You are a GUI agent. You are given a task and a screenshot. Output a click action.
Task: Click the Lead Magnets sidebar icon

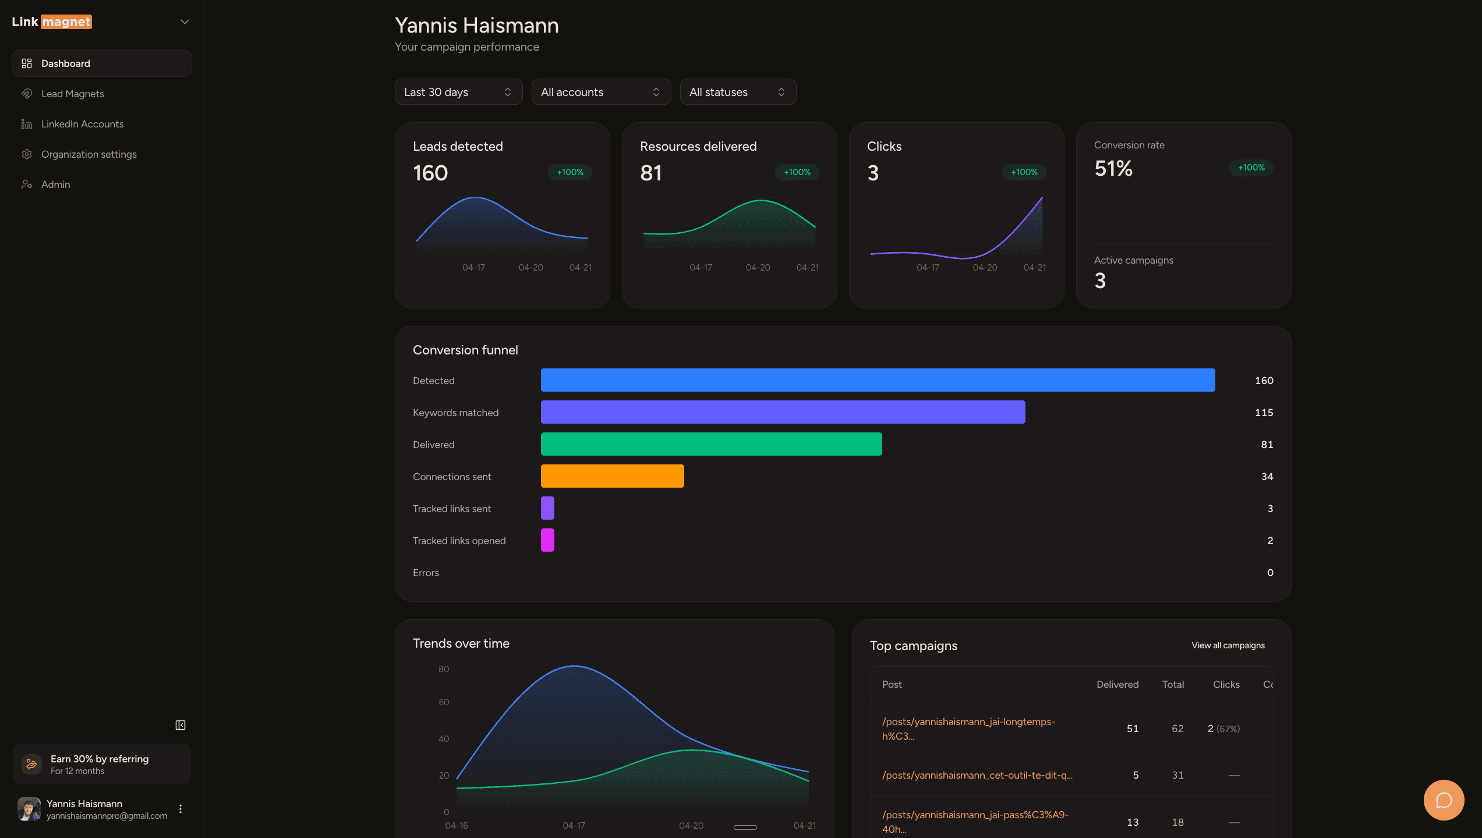pos(27,94)
